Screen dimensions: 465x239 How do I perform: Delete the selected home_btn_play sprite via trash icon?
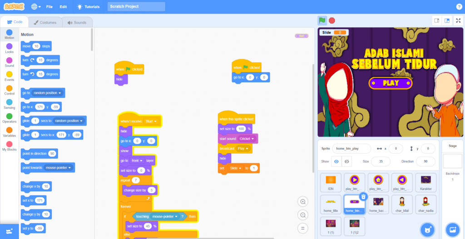363,197
